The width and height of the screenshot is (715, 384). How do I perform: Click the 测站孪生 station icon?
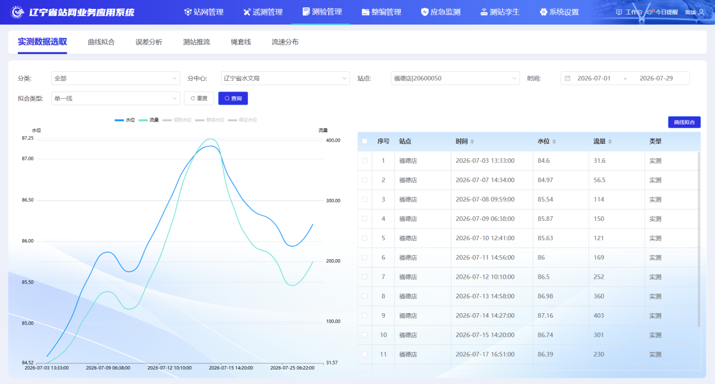tap(484, 12)
